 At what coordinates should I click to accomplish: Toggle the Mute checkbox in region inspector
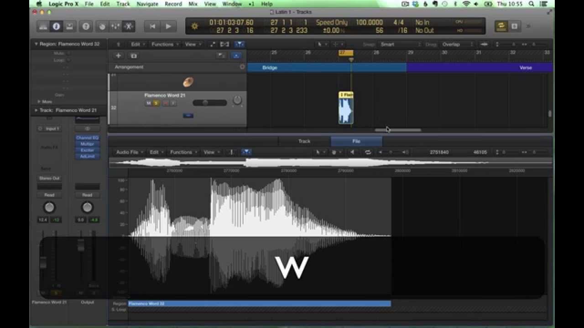click(68, 53)
